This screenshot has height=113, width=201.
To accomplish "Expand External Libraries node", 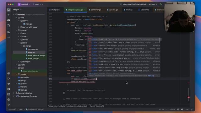I will 14,93.
